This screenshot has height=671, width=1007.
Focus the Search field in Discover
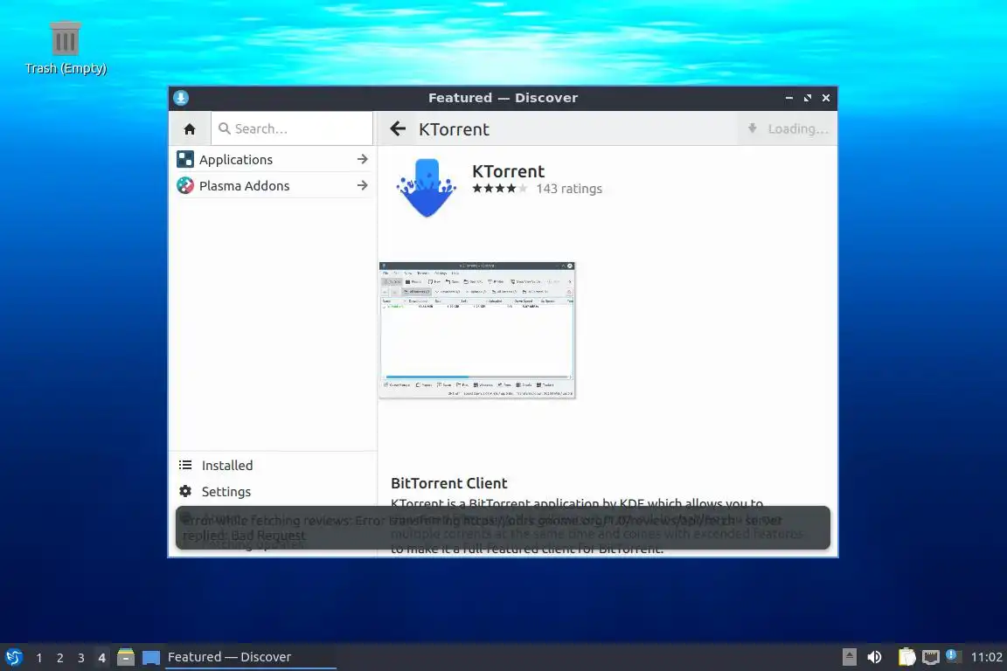click(292, 128)
